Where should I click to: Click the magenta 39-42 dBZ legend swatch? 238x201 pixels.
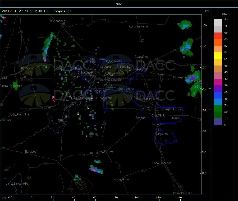pyautogui.click(x=218, y=82)
